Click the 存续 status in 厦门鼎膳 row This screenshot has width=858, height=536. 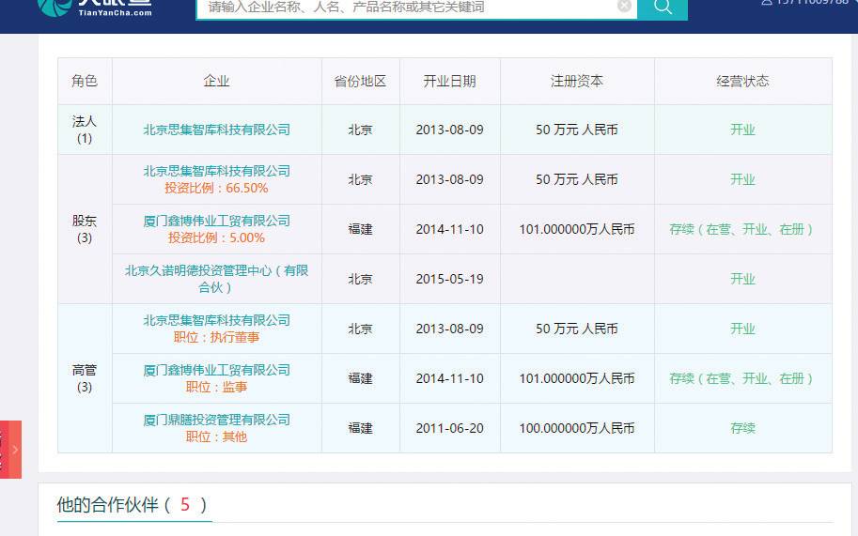click(x=743, y=428)
